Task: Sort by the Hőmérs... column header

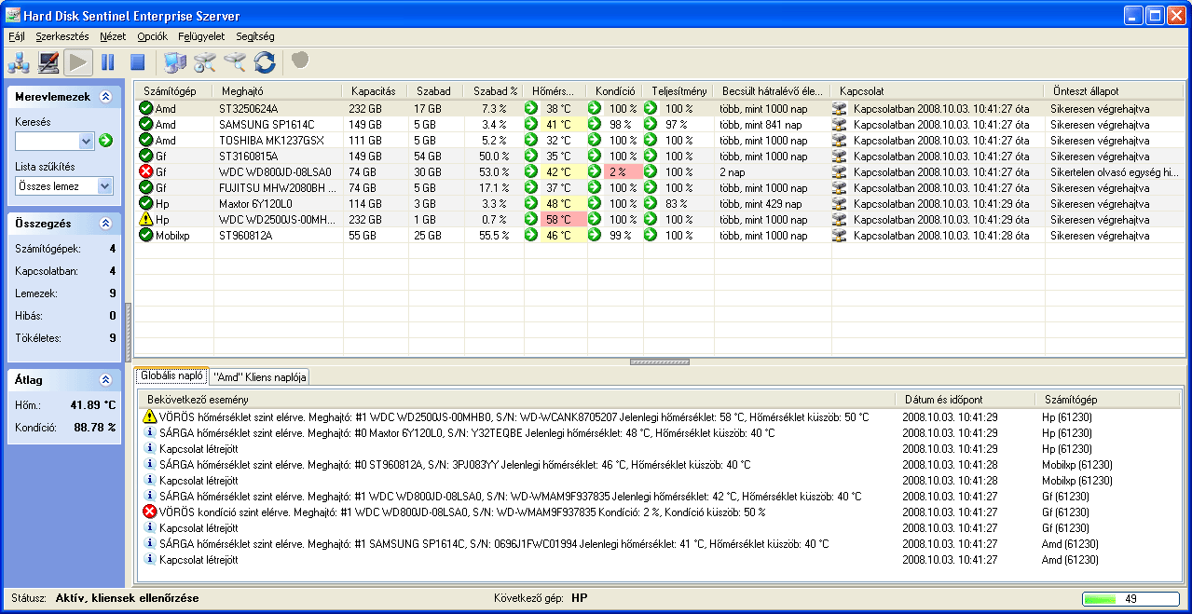Action: tap(554, 91)
